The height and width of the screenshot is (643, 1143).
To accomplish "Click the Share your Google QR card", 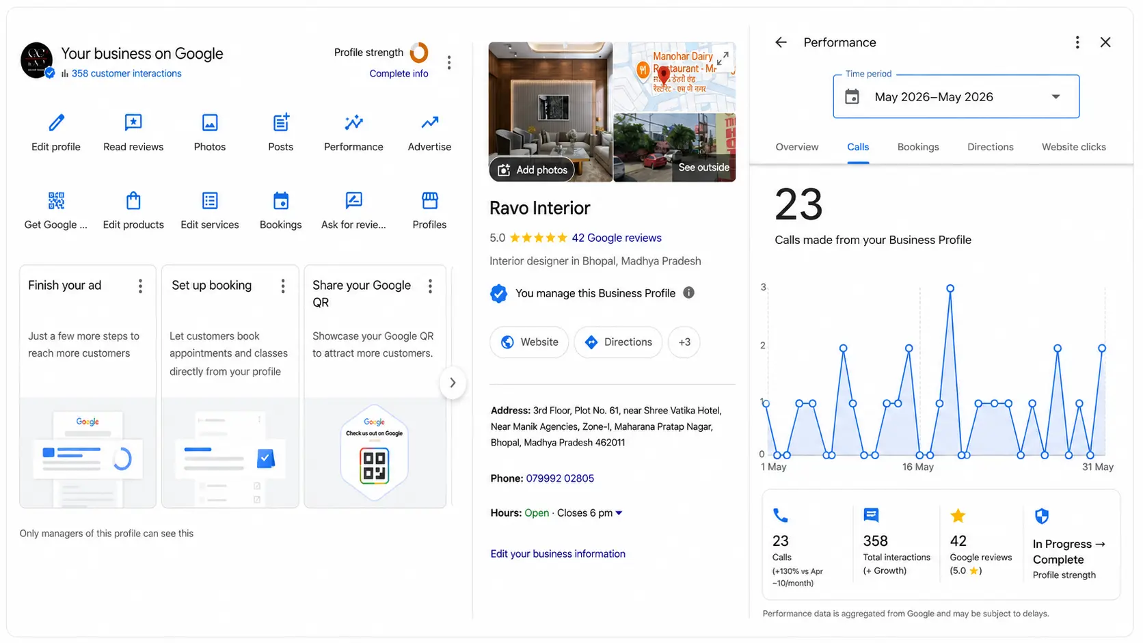I will (375, 387).
